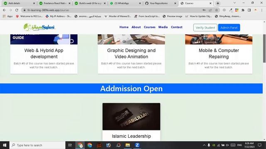
Task: Open File Explorer from the taskbar
Action: tap(128, 145)
